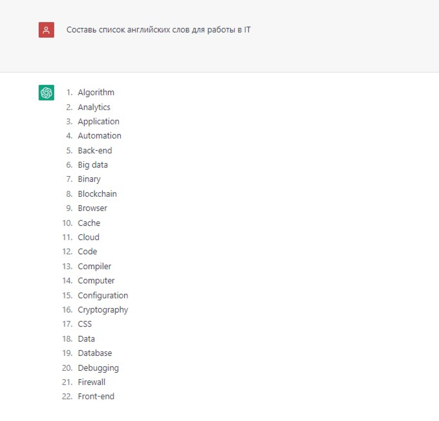The height and width of the screenshot is (421, 439).
Task: Click the Configuration entry
Action: pyautogui.click(x=103, y=295)
